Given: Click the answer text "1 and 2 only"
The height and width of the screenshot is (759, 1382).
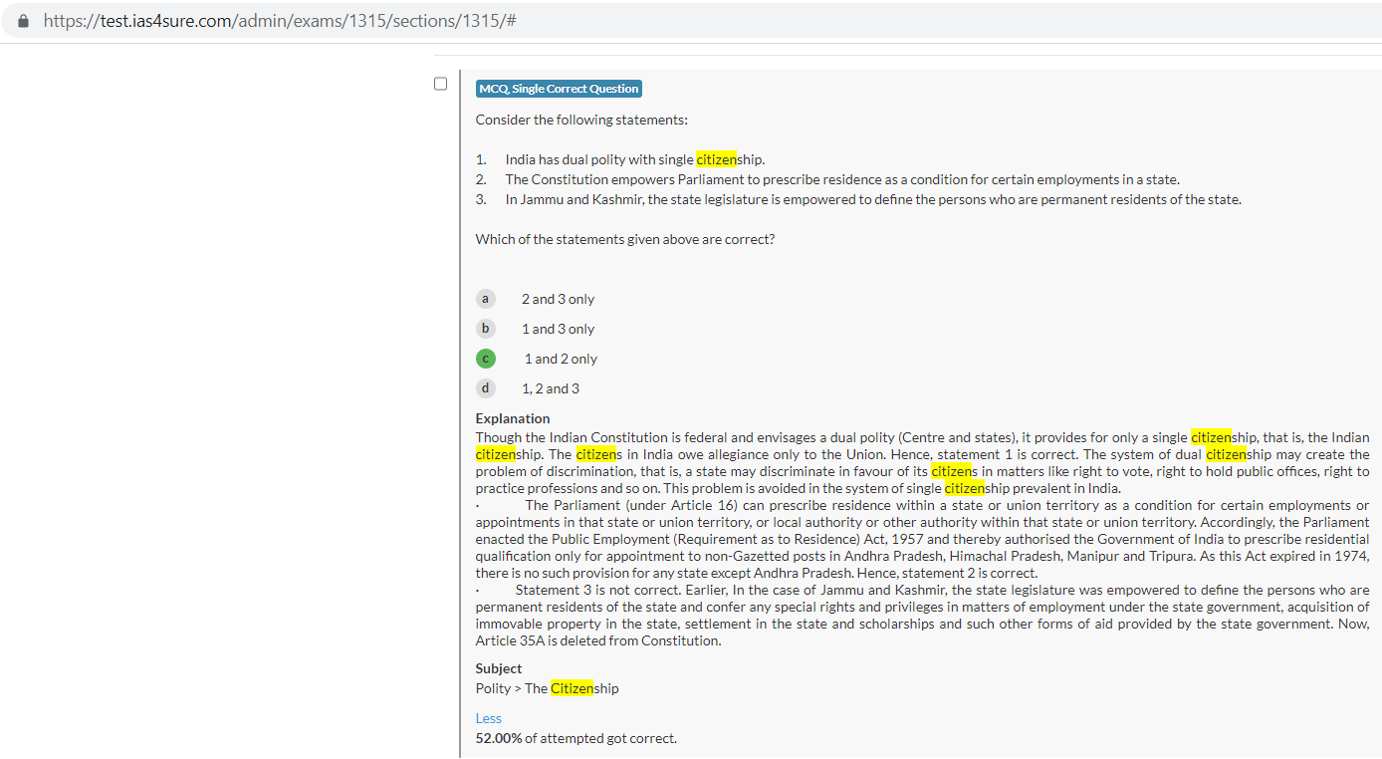Looking at the screenshot, I should tap(561, 359).
